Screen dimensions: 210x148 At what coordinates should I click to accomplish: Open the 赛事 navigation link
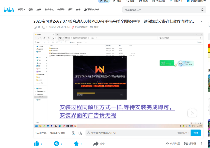(78, 10)
